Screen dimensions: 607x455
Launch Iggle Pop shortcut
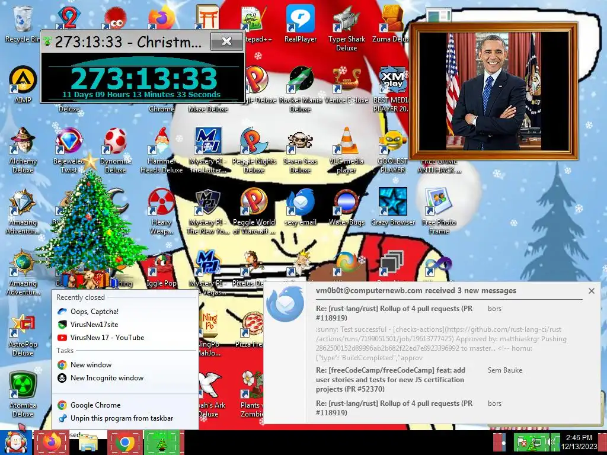click(x=161, y=271)
